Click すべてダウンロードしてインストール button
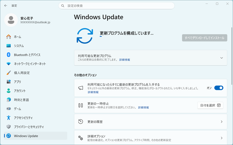This screenshot has width=233, height=145. pyautogui.click(x=205, y=38)
